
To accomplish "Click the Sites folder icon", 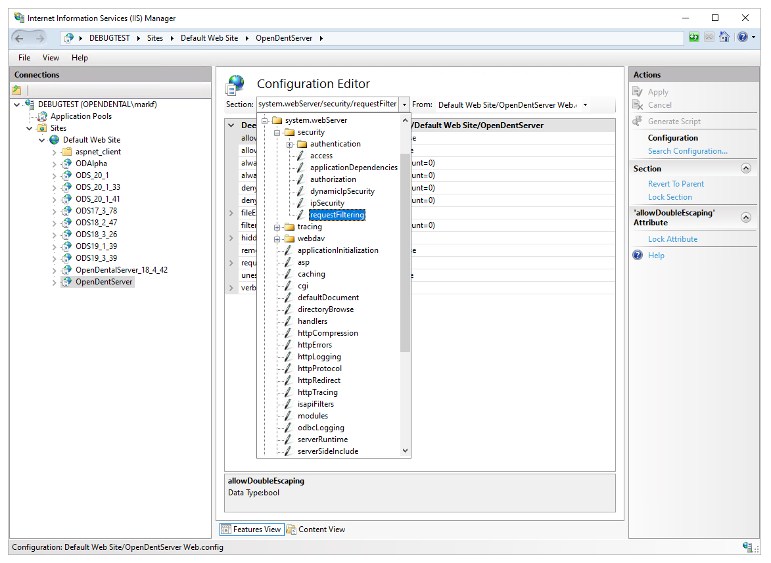I will 43,128.
